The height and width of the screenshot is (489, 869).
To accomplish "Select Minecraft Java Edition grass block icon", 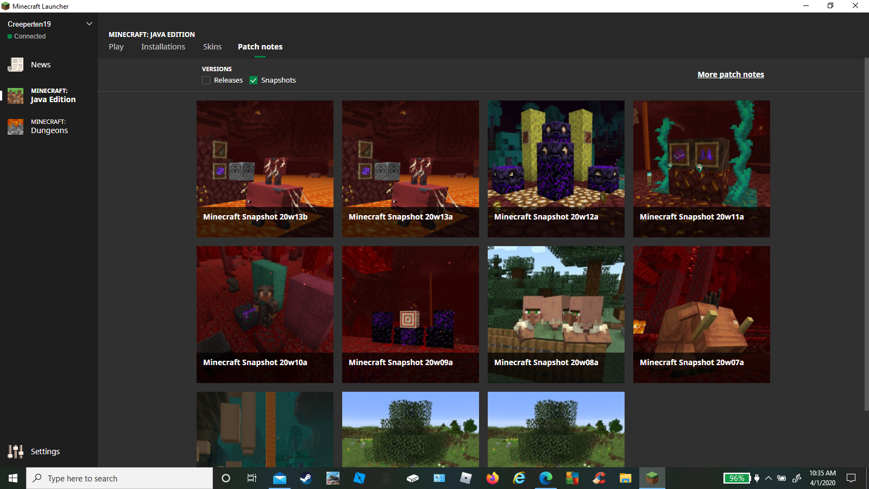I will point(15,96).
